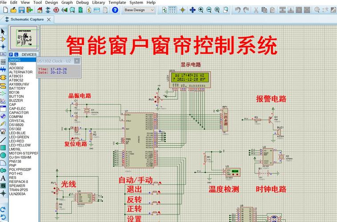The width and height of the screenshot is (337, 222).
Task: Open the Design menu
Action: point(52,3)
